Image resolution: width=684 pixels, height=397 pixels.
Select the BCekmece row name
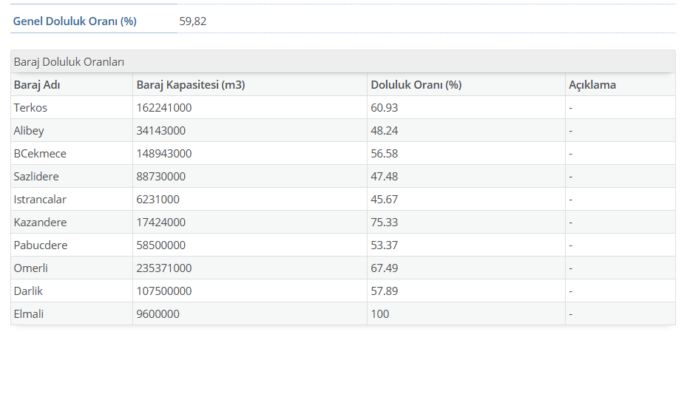pos(40,154)
